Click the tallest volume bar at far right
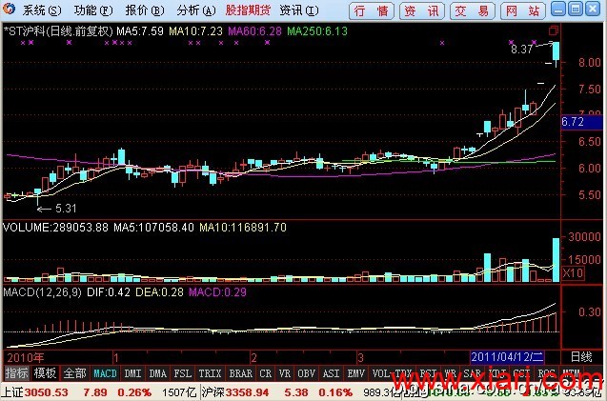 (556, 260)
